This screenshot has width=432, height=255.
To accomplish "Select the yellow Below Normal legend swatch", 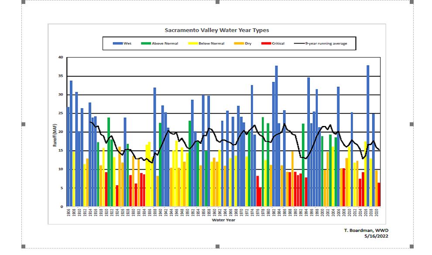I will tap(194, 44).
